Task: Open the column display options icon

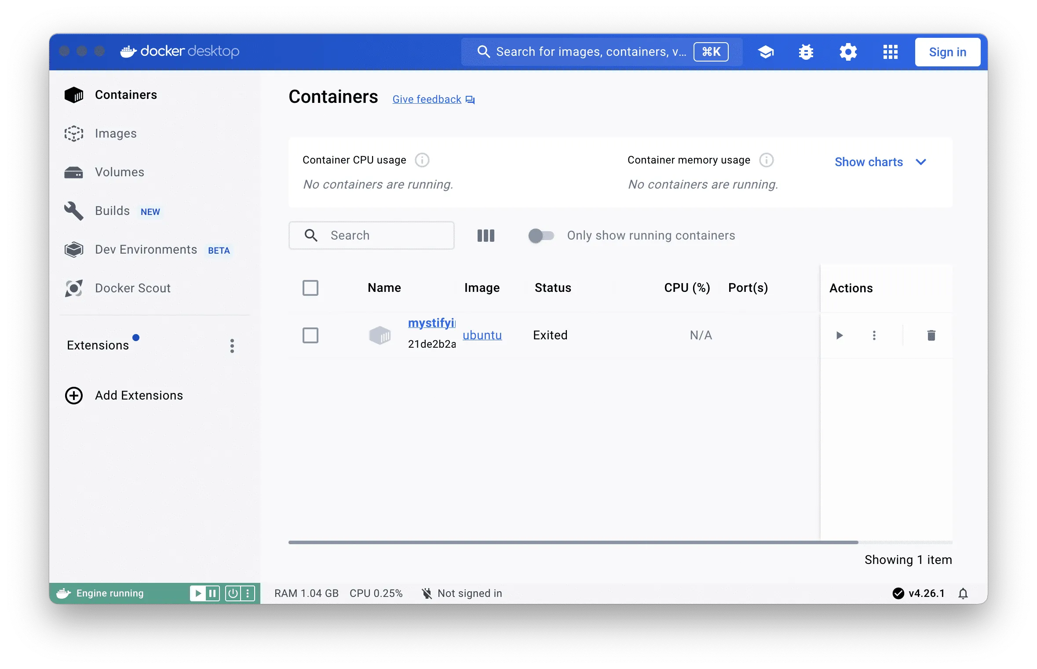Action: click(x=486, y=236)
